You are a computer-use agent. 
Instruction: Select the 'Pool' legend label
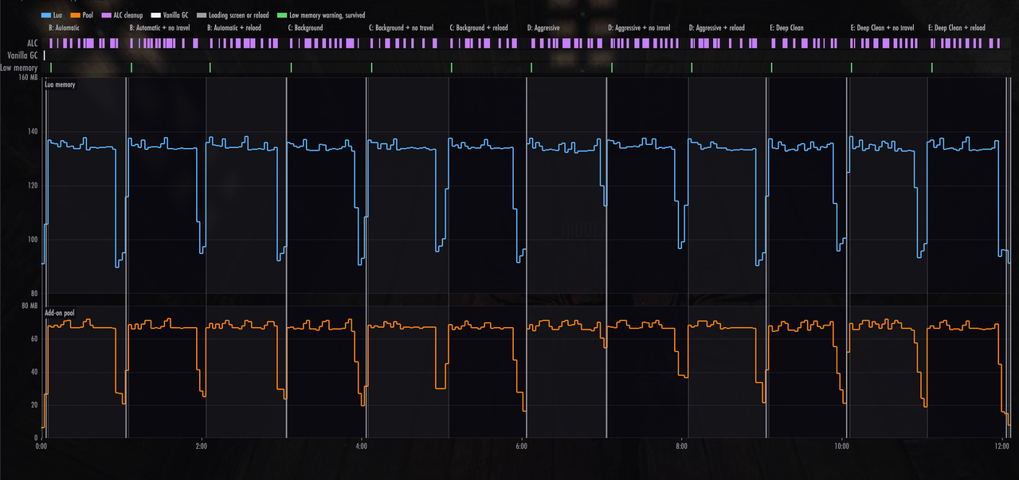pos(88,15)
